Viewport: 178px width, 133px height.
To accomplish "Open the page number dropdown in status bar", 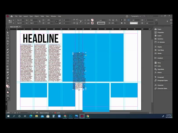I will pos(28,113).
